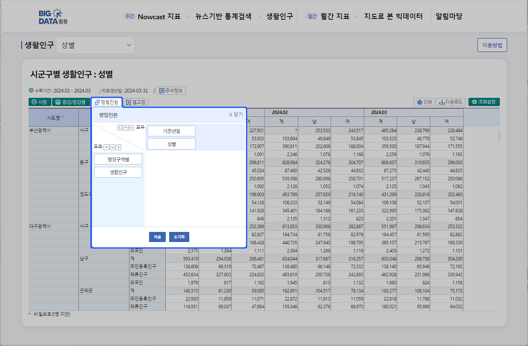The width and height of the screenshot is (528, 346).
Task: Open the 증감/증감률 chart option
Action: click(71, 102)
